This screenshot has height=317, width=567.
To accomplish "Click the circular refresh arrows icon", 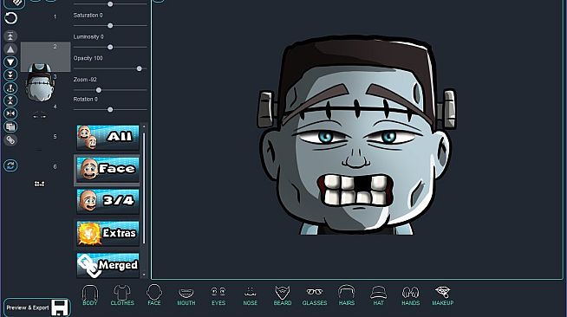I will [10, 165].
